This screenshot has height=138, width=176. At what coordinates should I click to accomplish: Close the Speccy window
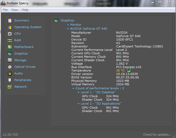[x=169, y=2]
